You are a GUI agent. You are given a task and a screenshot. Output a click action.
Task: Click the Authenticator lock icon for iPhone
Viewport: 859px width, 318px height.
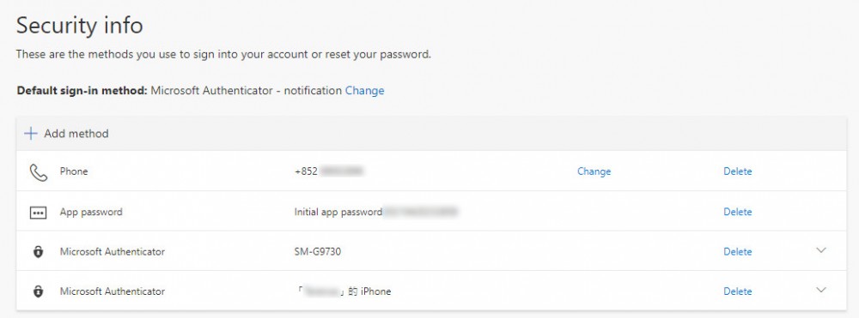(x=38, y=291)
